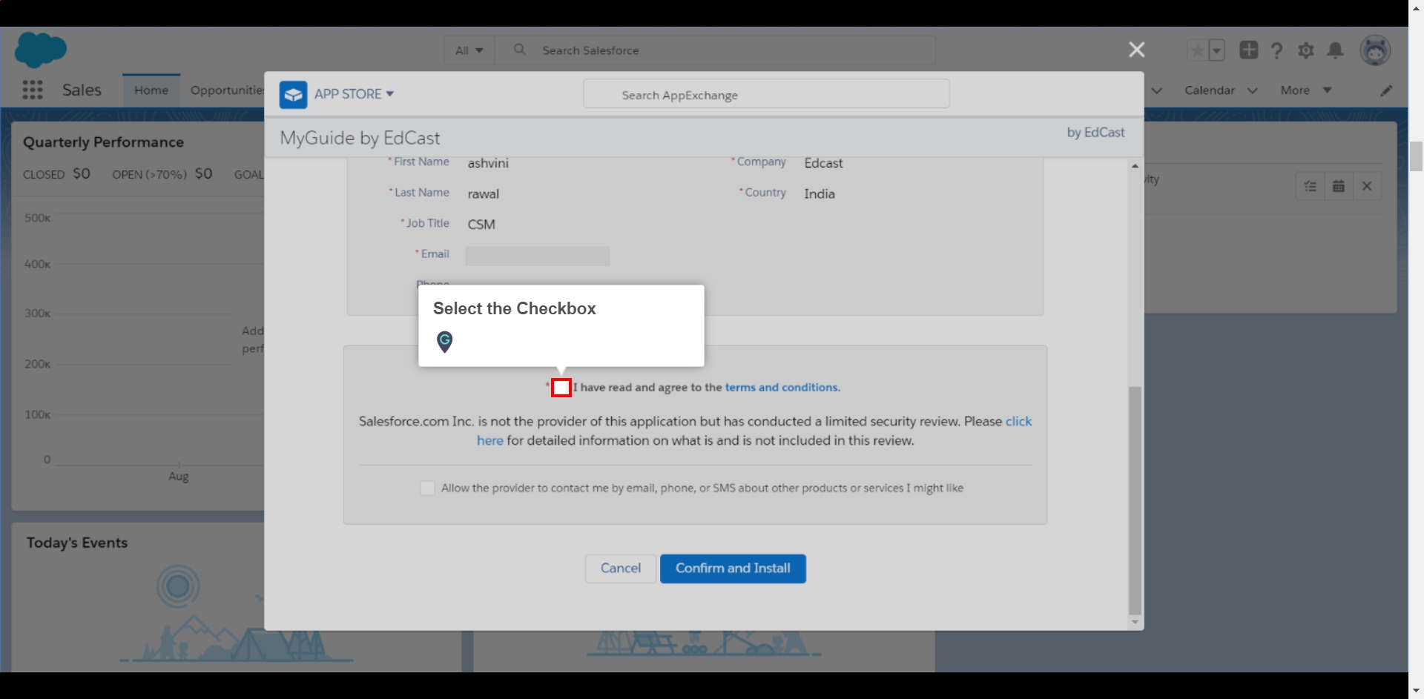
Task: Check the terms and conditions checkbox
Action: coord(561,388)
